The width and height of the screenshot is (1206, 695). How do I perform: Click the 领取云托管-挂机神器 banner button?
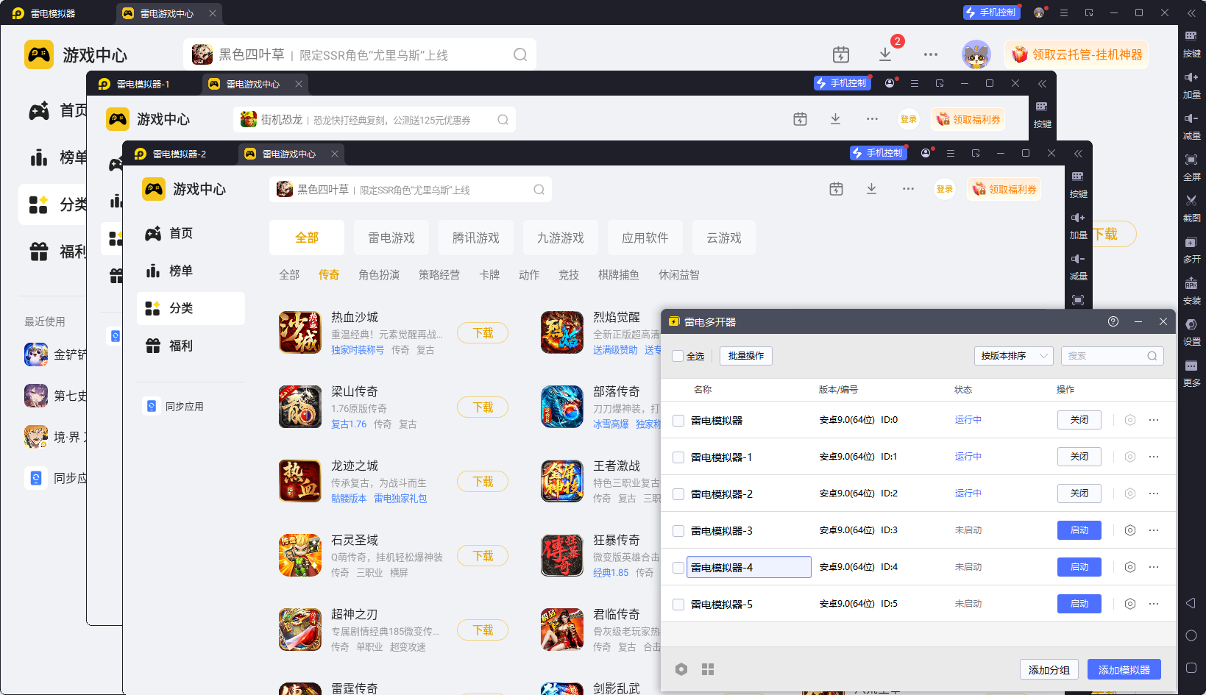(1077, 54)
